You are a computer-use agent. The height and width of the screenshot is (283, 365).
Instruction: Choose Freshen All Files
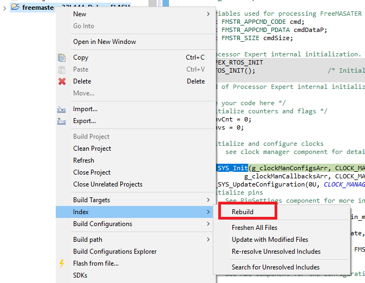pos(255,228)
